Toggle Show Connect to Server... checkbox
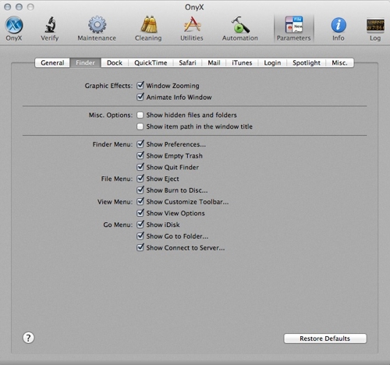This screenshot has width=390, height=365. tap(140, 247)
